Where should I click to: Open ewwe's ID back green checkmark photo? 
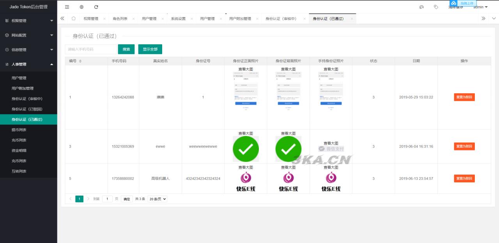[288, 149]
